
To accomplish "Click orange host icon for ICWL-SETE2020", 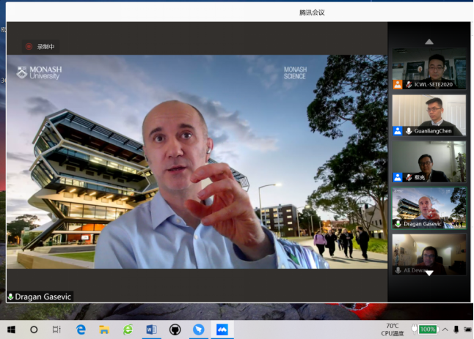I will [397, 85].
